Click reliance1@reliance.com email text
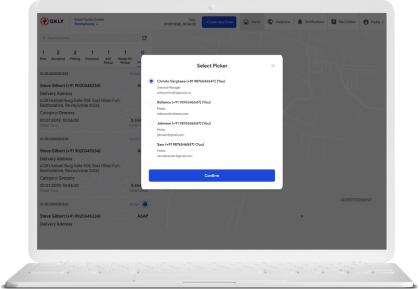 point(173,114)
